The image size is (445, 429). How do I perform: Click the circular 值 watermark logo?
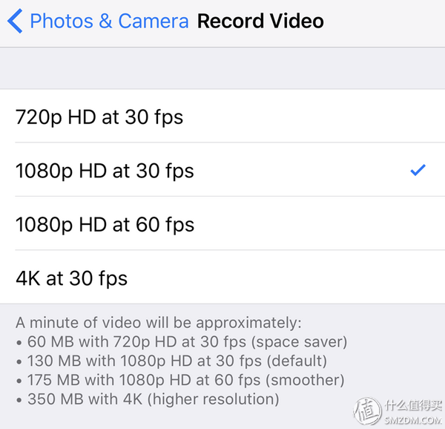pyautogui.click(x=368, y=411)
